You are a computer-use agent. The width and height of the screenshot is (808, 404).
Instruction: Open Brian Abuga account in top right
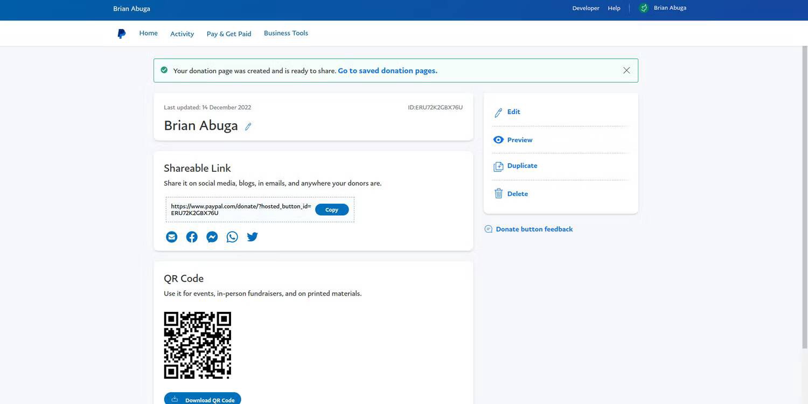click(x=670, y=8)
